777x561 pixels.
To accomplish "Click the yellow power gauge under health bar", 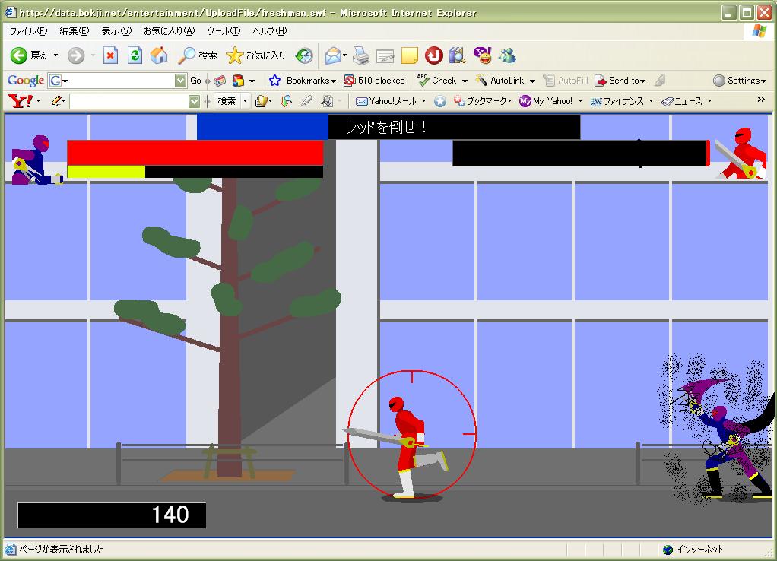I will click(106, 172).
